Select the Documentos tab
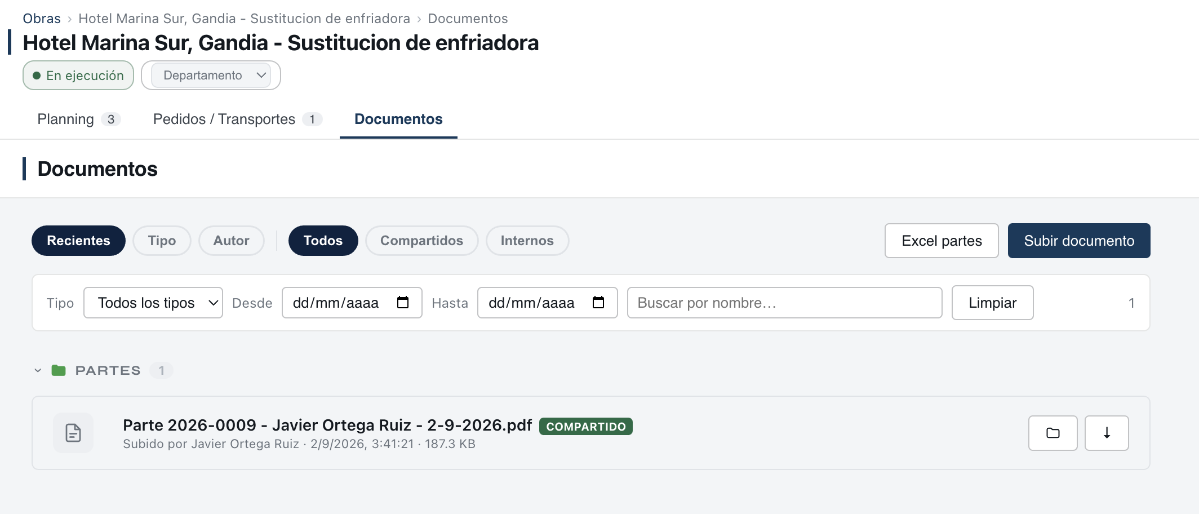Image resolution: width=1199 pixels, height=514 pixels. pos(398,119)
